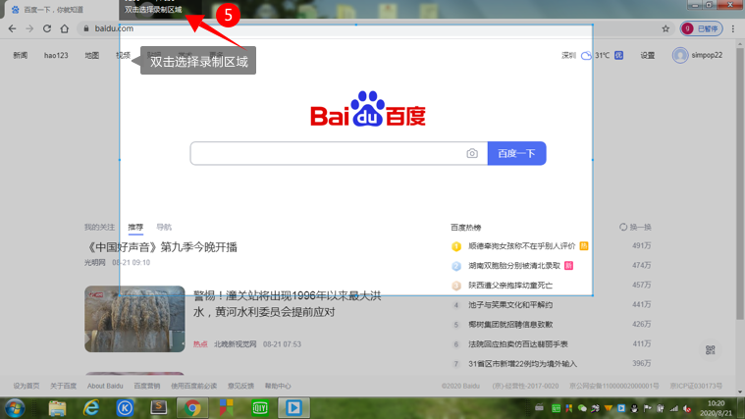The width and height of the screenshot is (745, 419).
Task: Open the taskbar clock showing 10:20
Action: coord(716,408)
